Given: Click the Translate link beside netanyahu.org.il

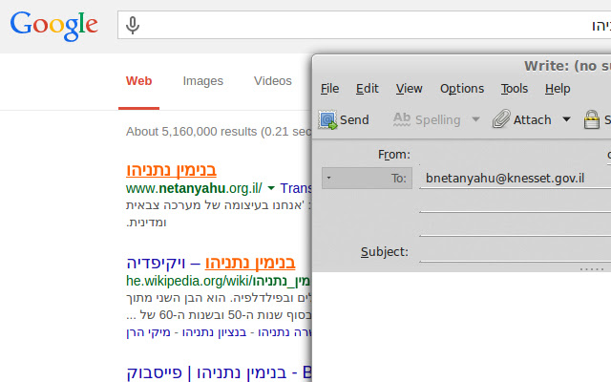Looking at the screenshot, I should pos(296,188).
